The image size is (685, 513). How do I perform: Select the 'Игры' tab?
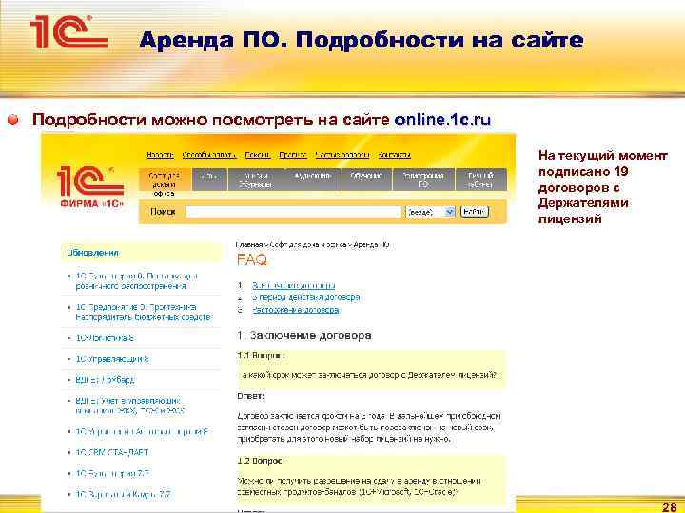click(x=209, y=180)
